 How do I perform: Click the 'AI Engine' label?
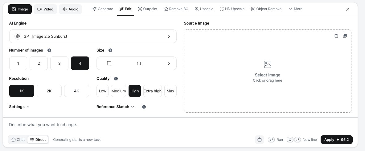[x=18, y=23]
